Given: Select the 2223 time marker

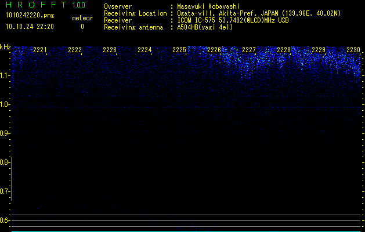Looking at the screenshot, I should coord(110,50).
